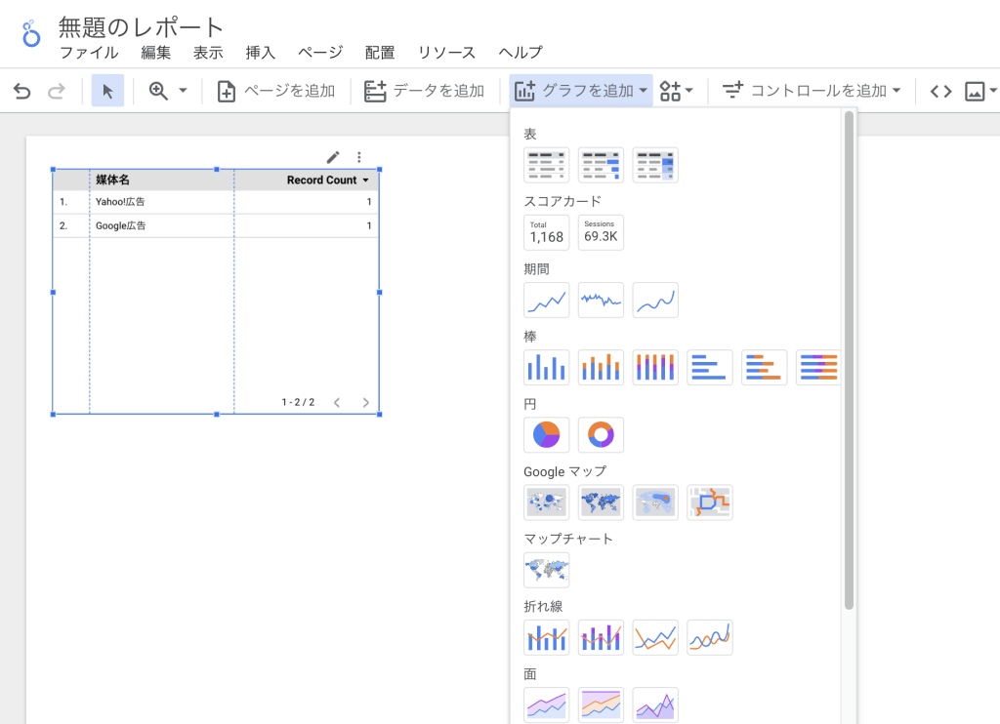Click ページを追加 button
1000x724 pixels.
(x=276, y=91)
